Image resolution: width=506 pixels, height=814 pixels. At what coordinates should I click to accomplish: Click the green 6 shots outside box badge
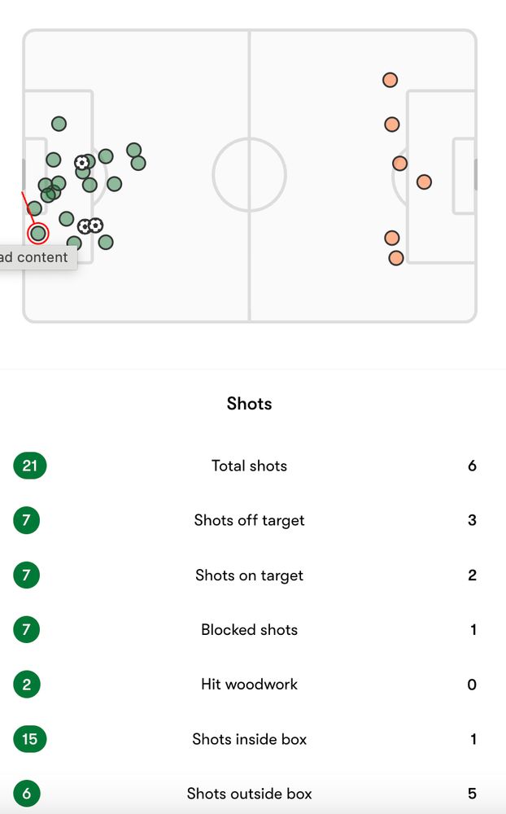[27, 793]
